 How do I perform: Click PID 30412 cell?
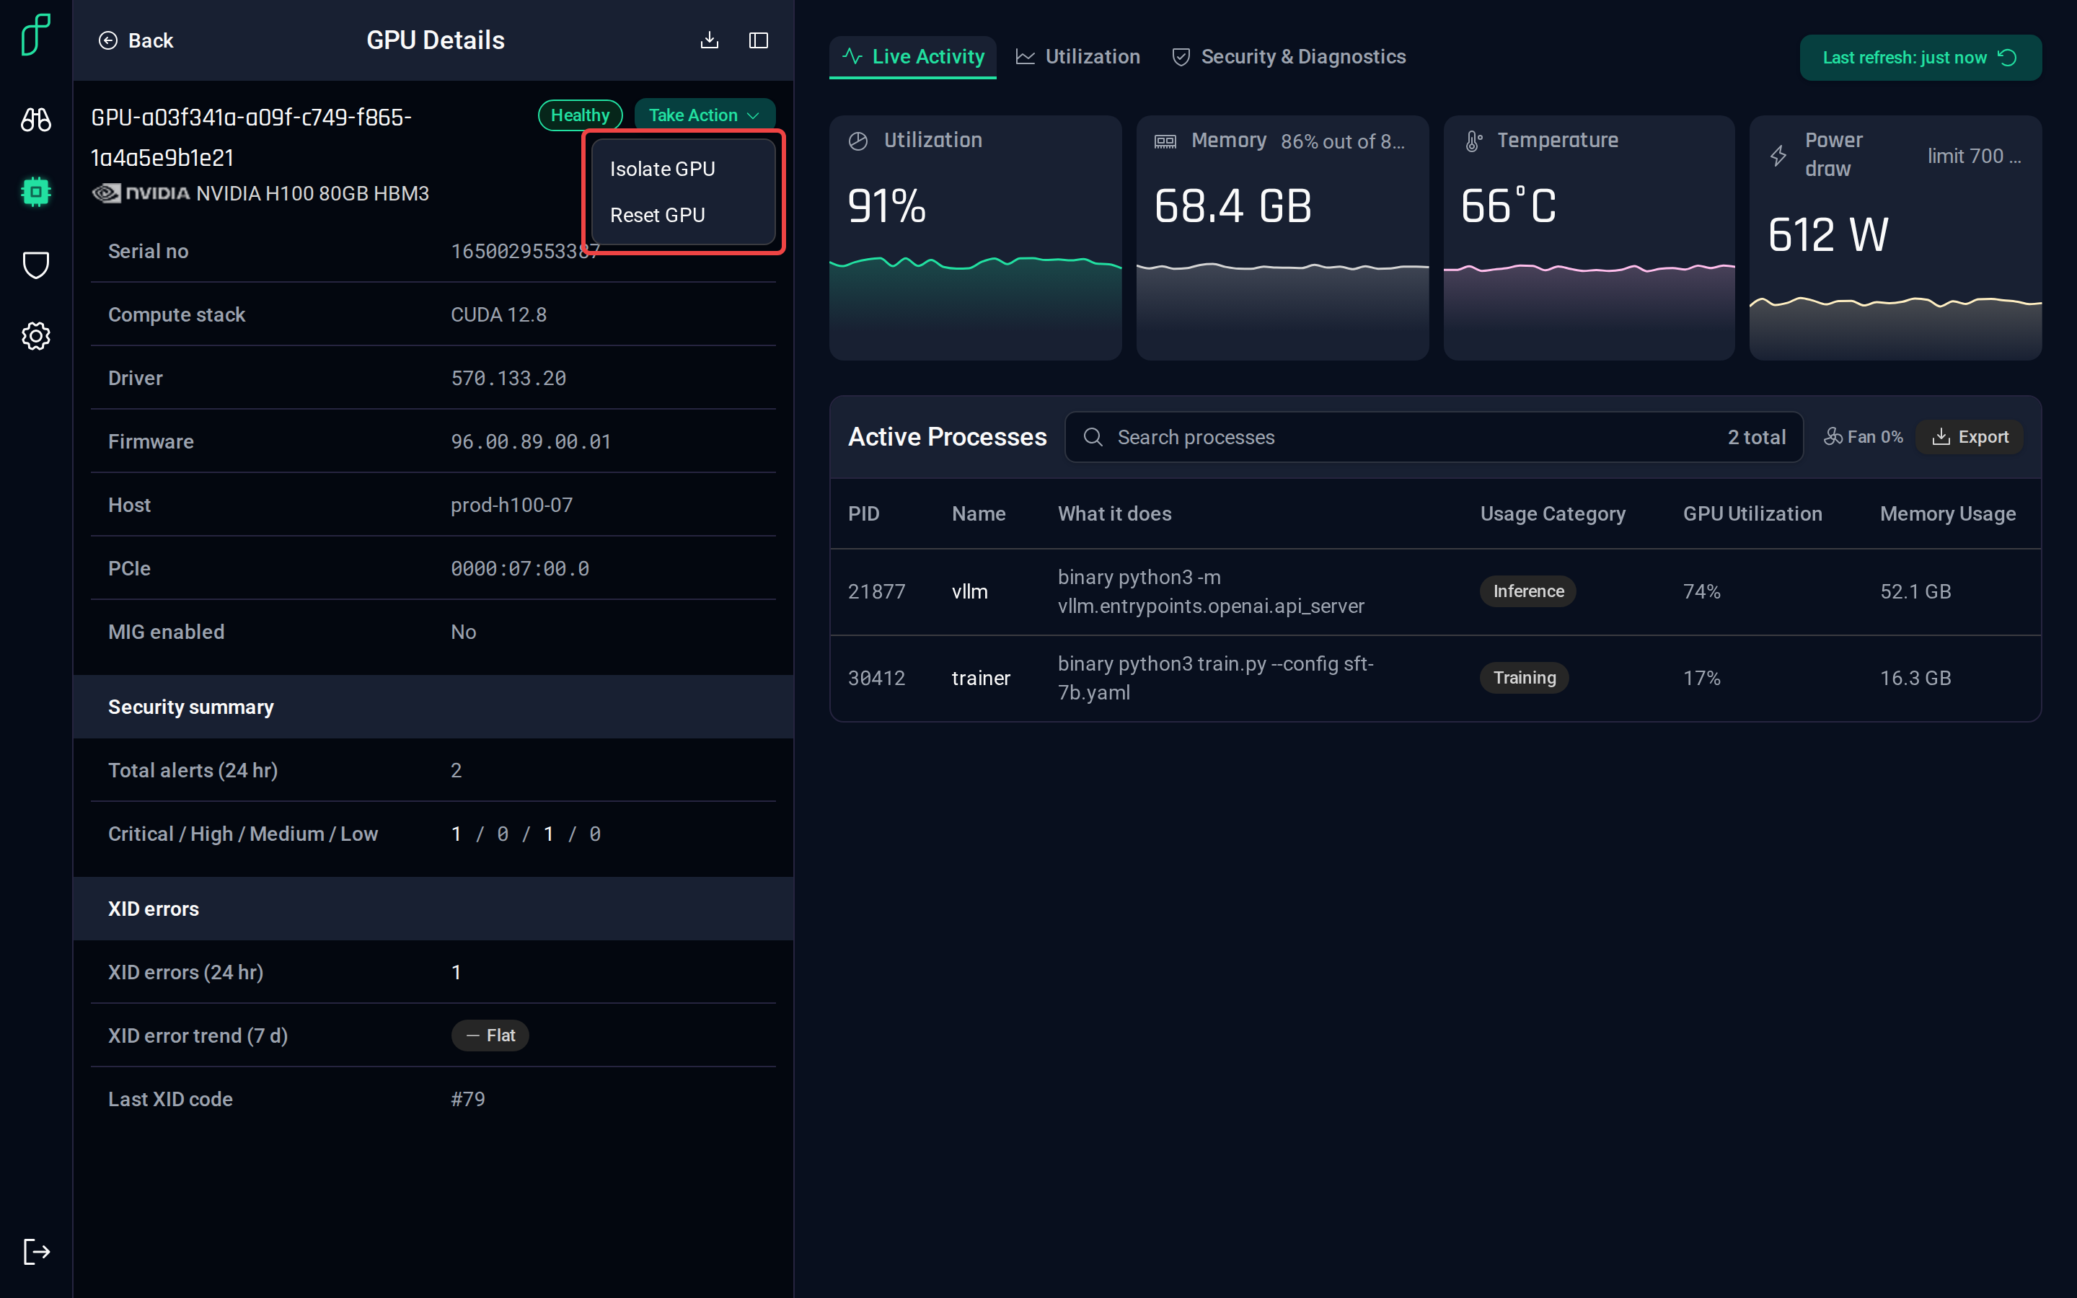click(876, 678)
